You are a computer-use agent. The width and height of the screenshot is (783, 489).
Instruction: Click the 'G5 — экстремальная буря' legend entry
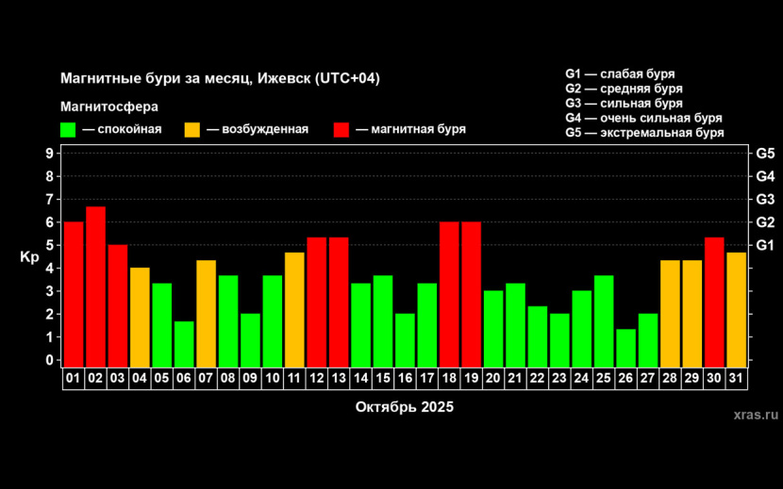644,133
